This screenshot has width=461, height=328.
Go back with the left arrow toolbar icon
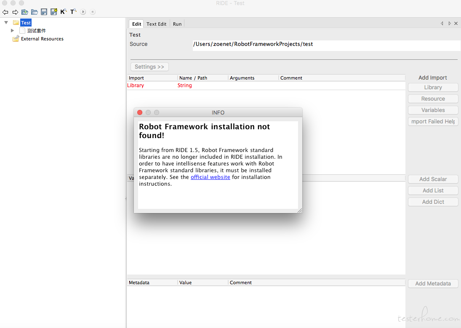[x=5, y=12]
